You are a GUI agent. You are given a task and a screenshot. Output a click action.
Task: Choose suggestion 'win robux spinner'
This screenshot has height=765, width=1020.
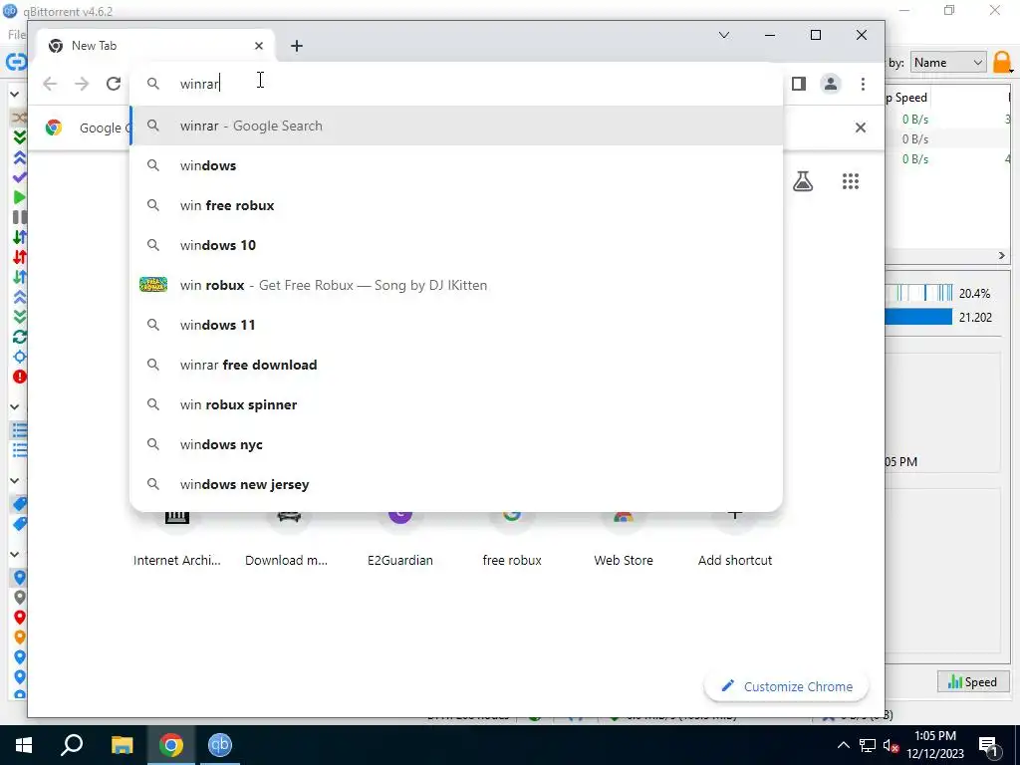[x=456, y=404]
